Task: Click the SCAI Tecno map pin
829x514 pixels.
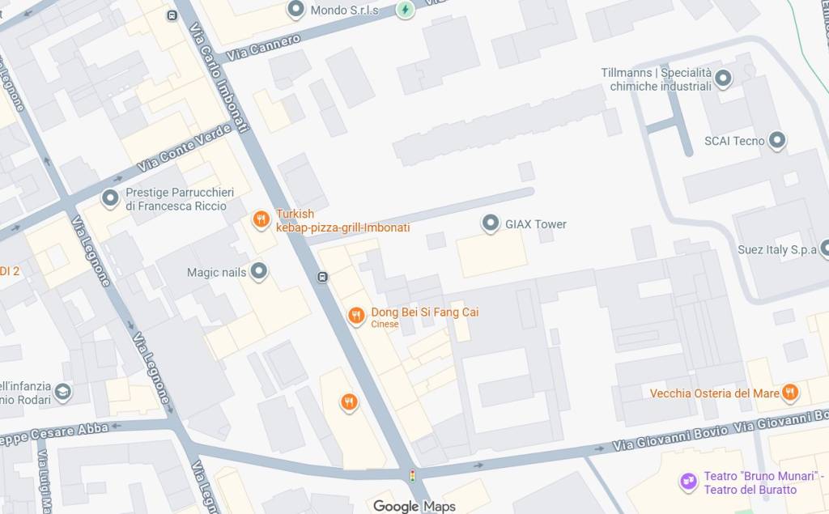Action: pos(776,141)
